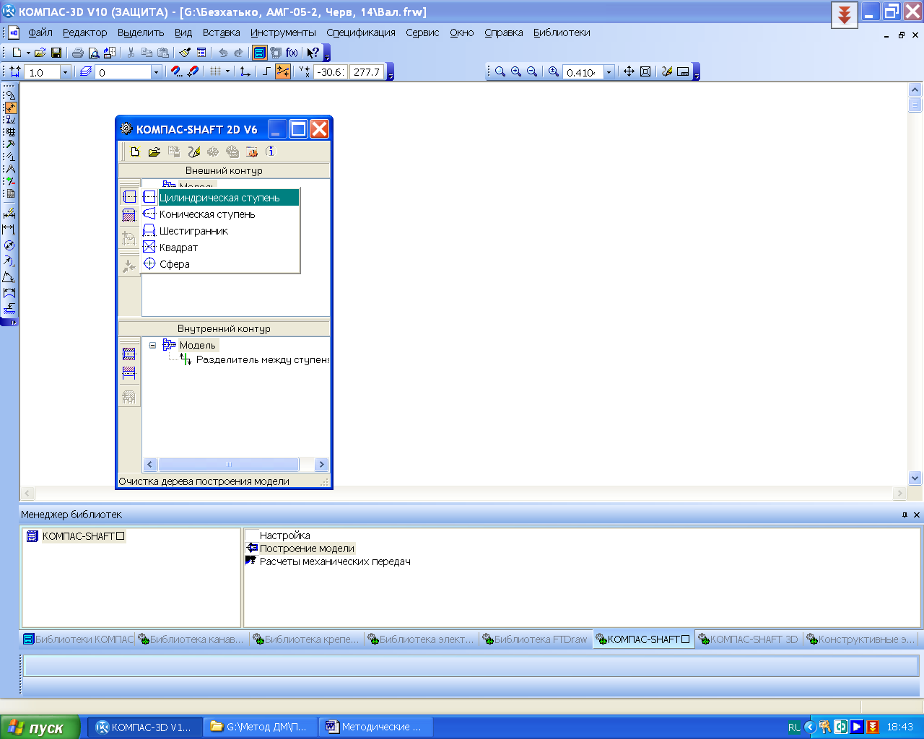Click the hatched step button in outer contour
Screen dimensions: 924x739
(x=129, y=215)
